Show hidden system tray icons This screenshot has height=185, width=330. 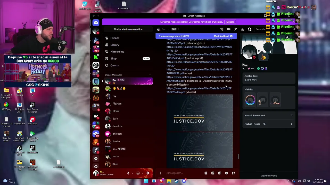[288, 181]
